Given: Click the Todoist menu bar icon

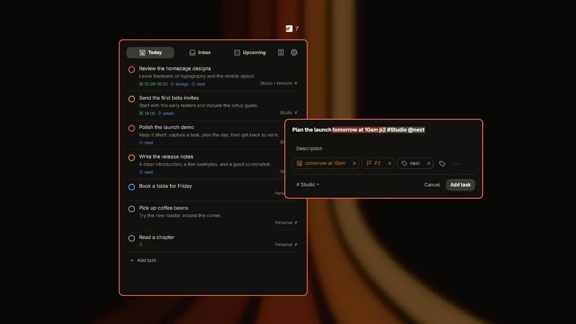Looking at the screenshot, I should tap(289, 29).
